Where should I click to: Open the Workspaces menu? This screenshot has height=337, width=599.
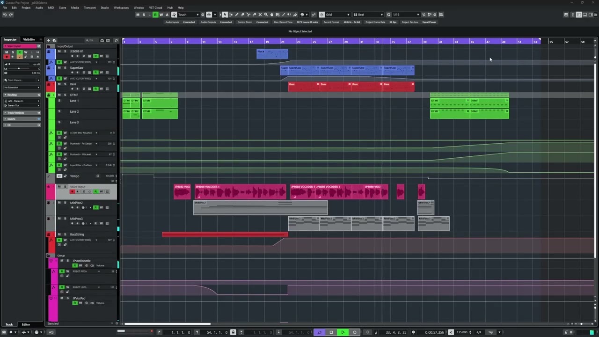coord(121,7)
